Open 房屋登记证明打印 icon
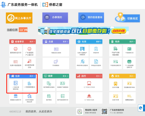 16,96
